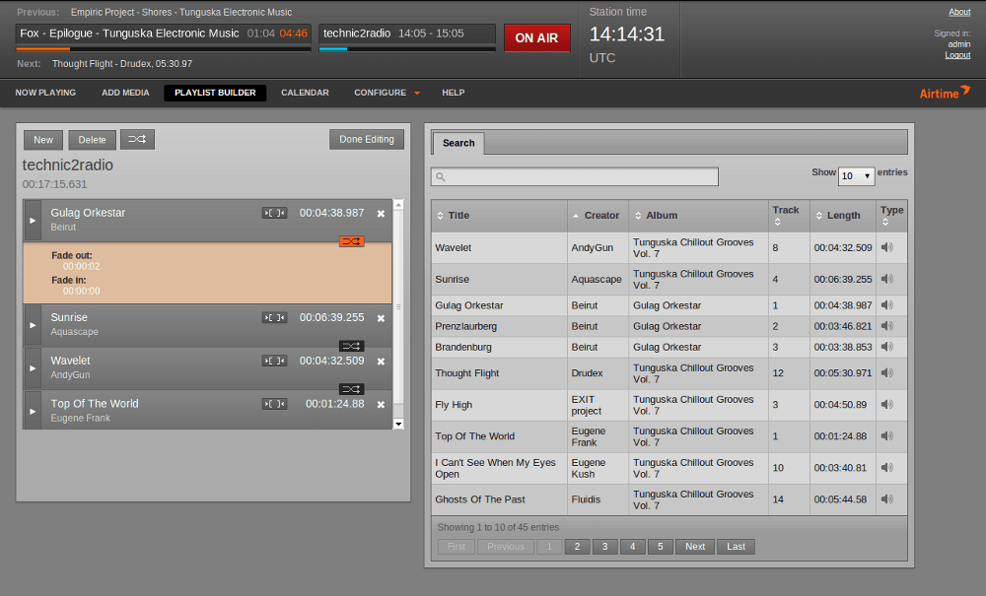986x596 pixels.
Task: Click the Done Editing button
Action: (366, 139)
